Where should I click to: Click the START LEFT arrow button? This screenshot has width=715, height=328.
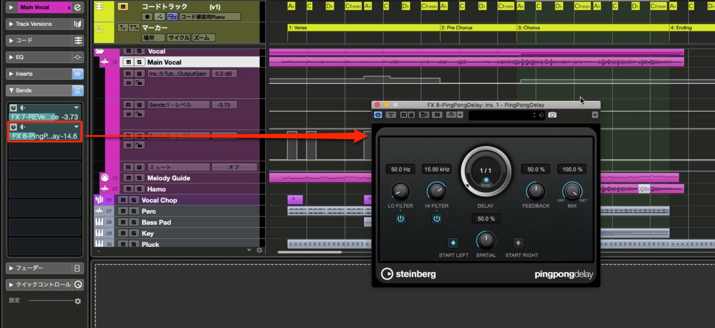[453, 243]
